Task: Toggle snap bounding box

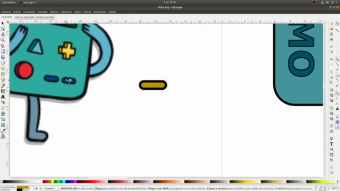Action: (337, 30)
